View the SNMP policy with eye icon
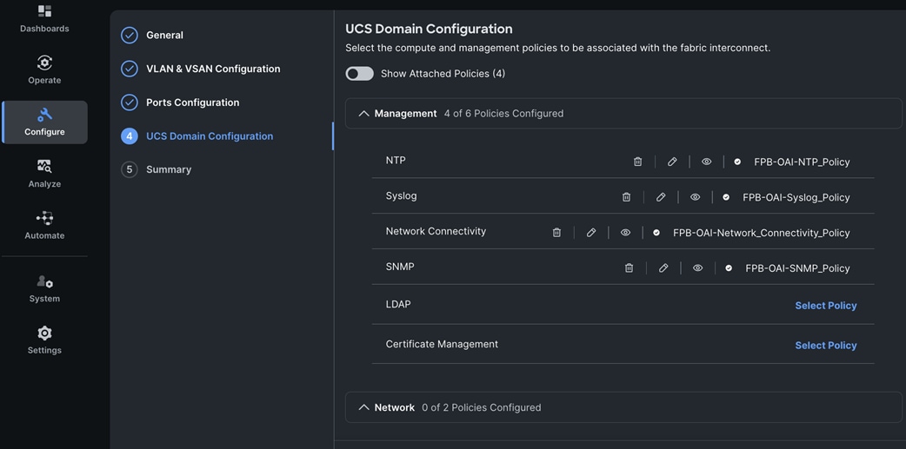Screen dimensions: 906x449 coord(698,267)
